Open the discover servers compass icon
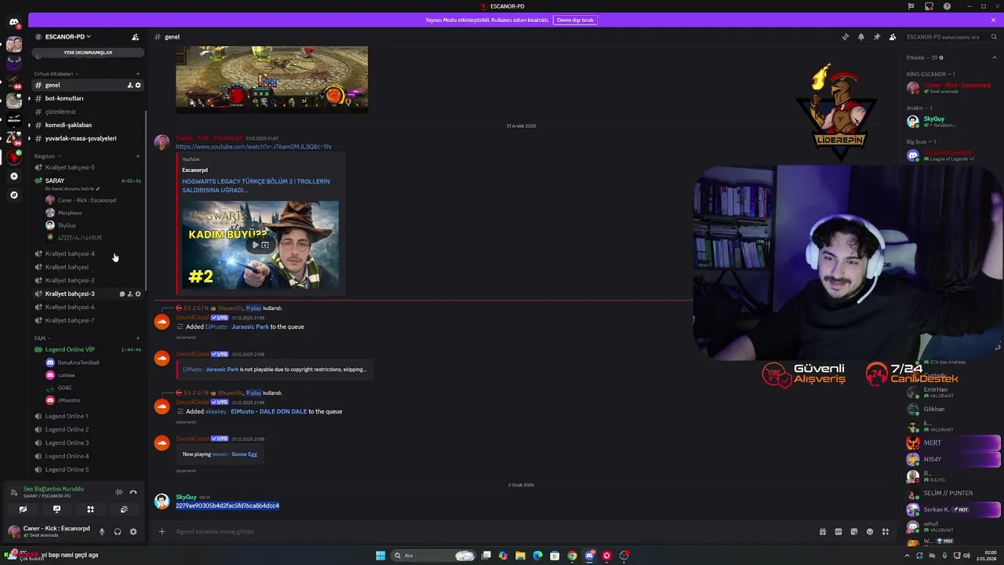Screen dimensions: 1004x565 (13, 195)
